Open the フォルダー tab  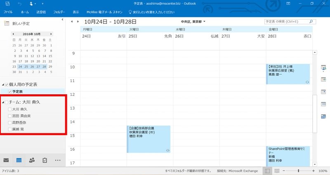59,12
